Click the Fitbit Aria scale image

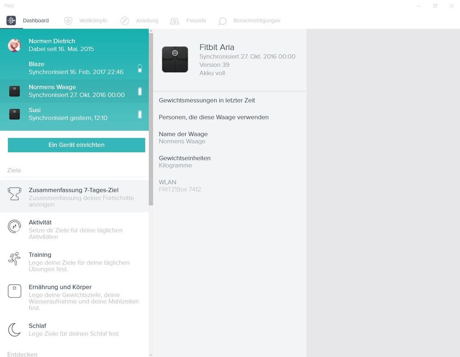coord(175,59)
